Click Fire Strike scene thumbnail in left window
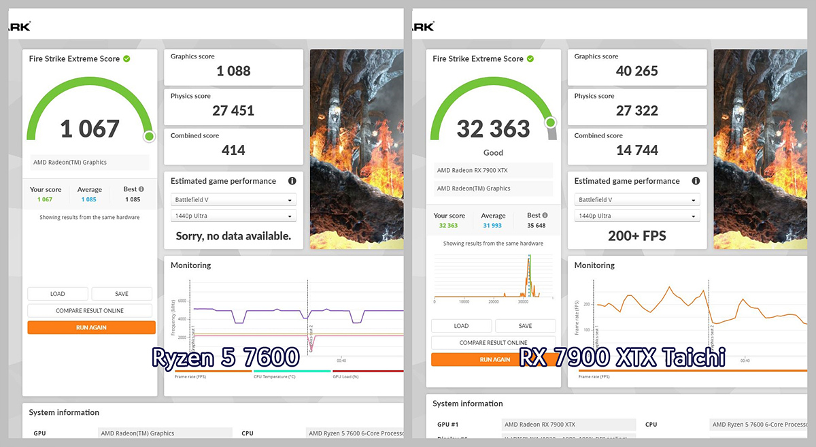 pyautogui.click(x=356, y=149)
